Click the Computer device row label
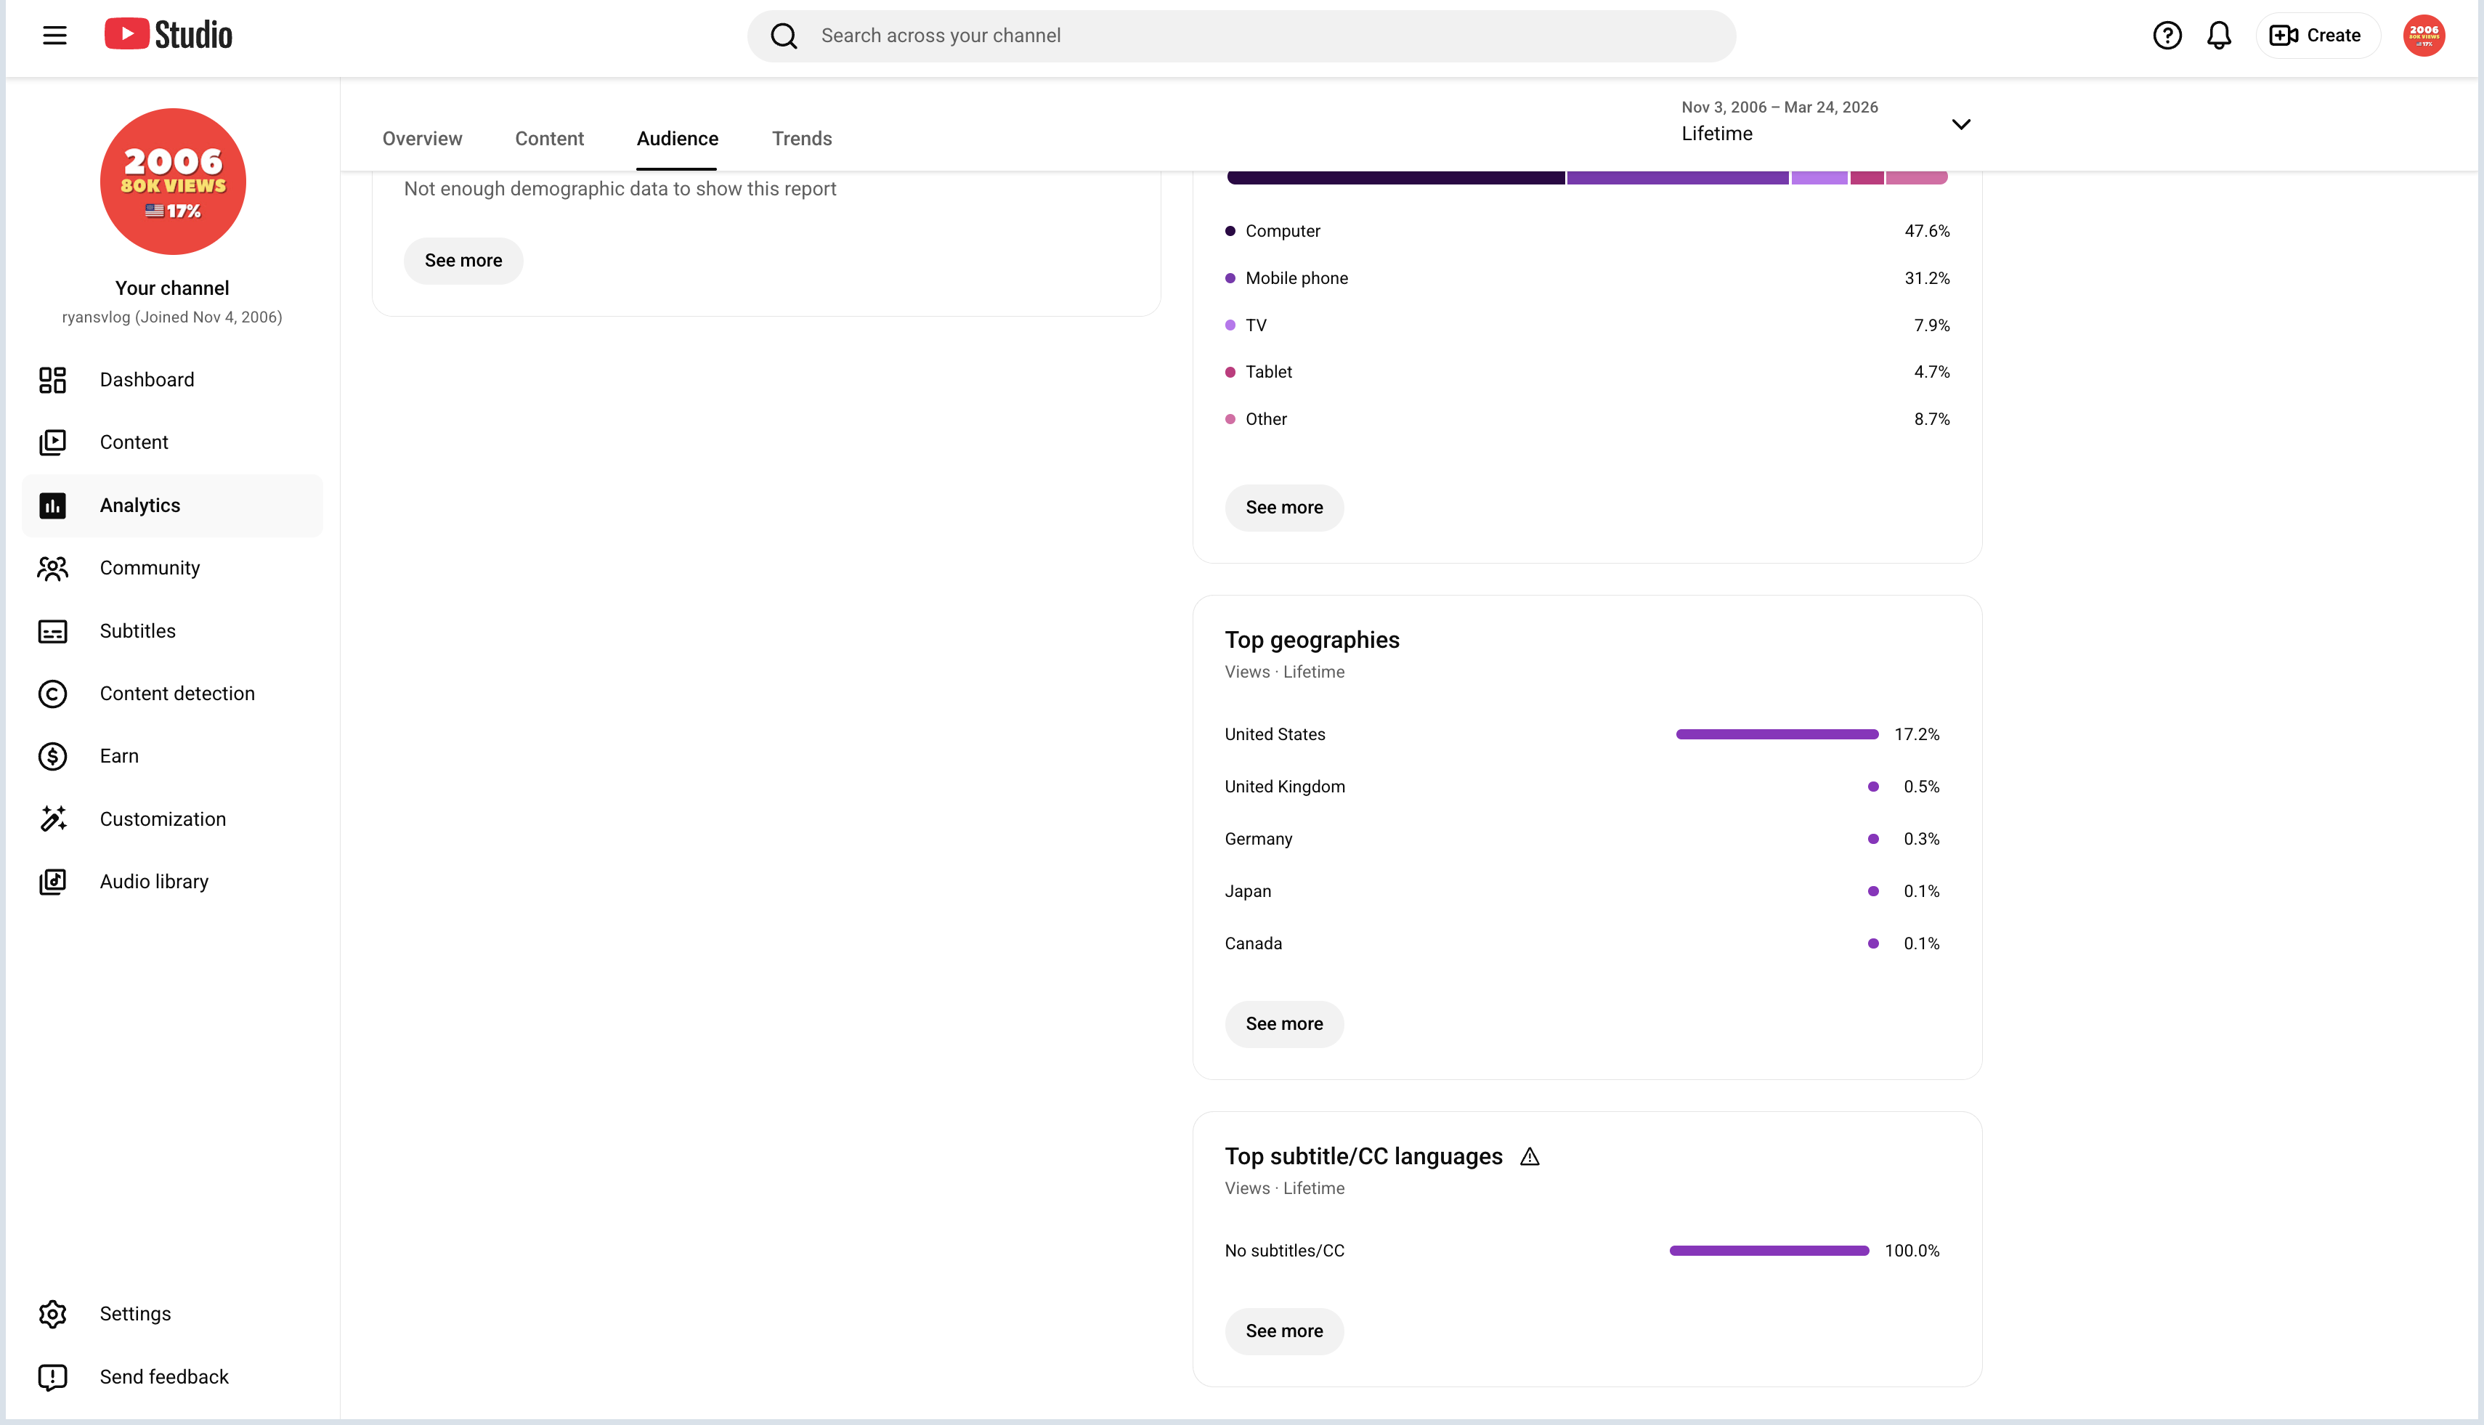Screen dimensions: 2484x1425 click(x=1282, y=232)
